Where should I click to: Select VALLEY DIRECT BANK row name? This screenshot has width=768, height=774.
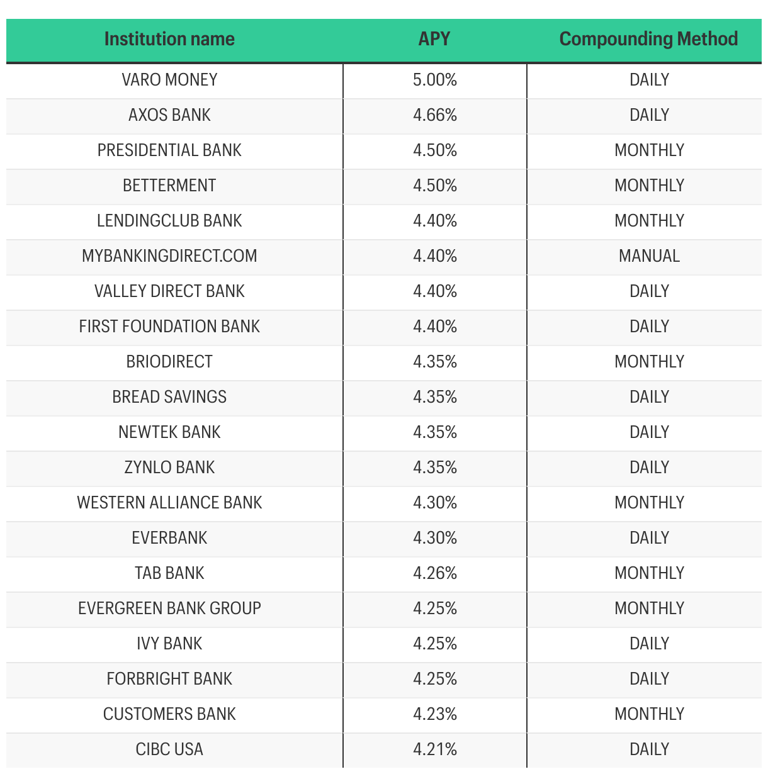pyautogui.click(x=169, y=291)
